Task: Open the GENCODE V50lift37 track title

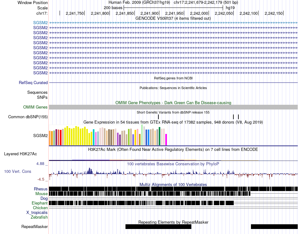Action: click(173, 18)
